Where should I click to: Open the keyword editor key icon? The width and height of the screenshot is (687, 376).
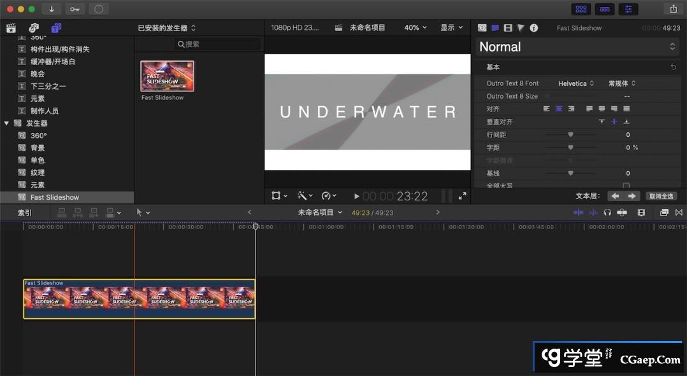pos(75,9)
